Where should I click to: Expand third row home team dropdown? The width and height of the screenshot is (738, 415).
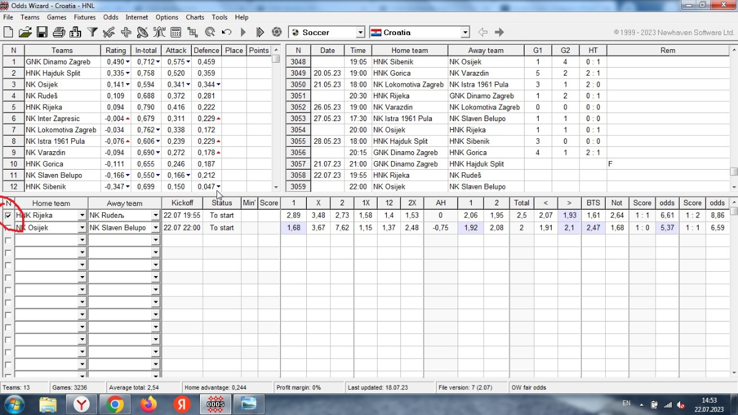coord(82,240)
